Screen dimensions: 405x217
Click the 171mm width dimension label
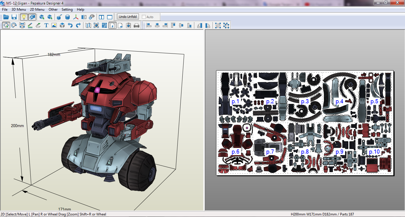(64, 209)
